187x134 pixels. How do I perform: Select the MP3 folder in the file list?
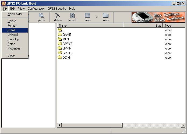pyautogui.click(x=66, y=39)
